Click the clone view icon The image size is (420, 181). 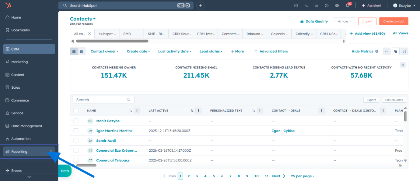click(x=395, y=51)
